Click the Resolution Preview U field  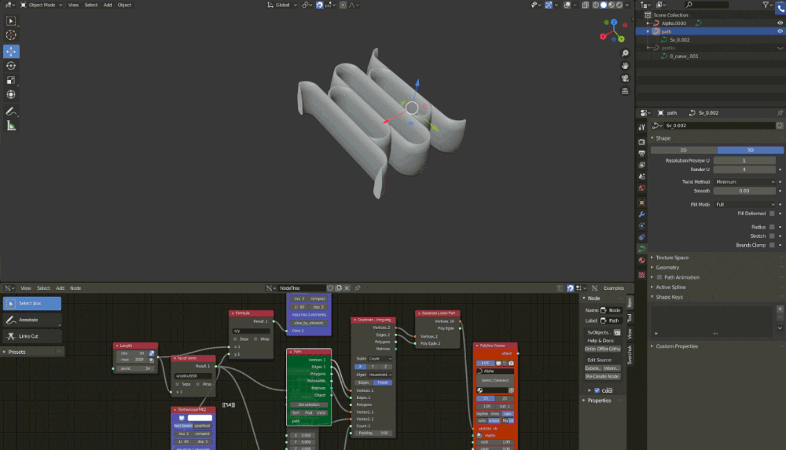[x=744, y=160]
